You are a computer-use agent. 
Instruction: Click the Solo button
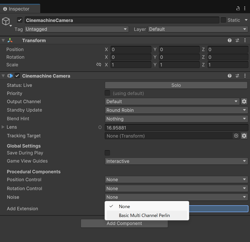click(x=176, y=85)
